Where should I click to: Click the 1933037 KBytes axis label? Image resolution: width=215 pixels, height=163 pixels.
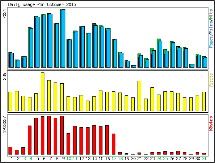click(x=4, y=124)
